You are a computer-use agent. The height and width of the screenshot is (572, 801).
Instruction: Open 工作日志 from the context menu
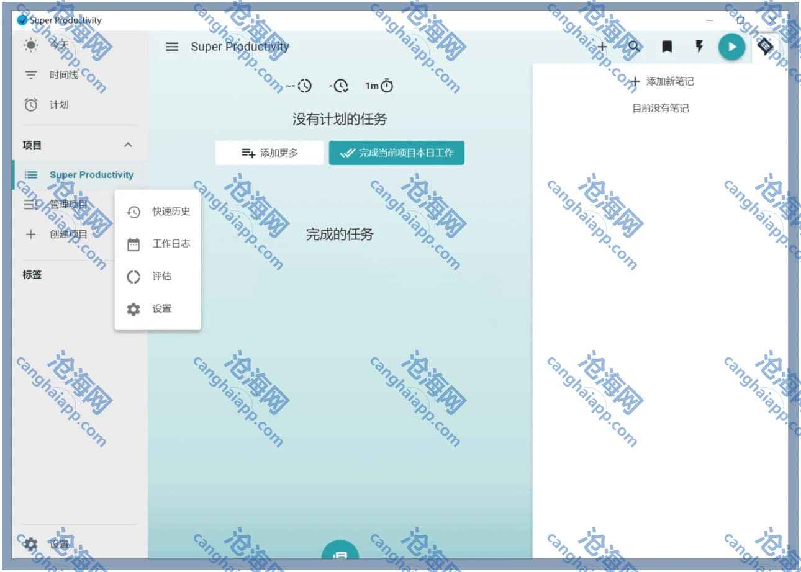(x=158, y=244)
